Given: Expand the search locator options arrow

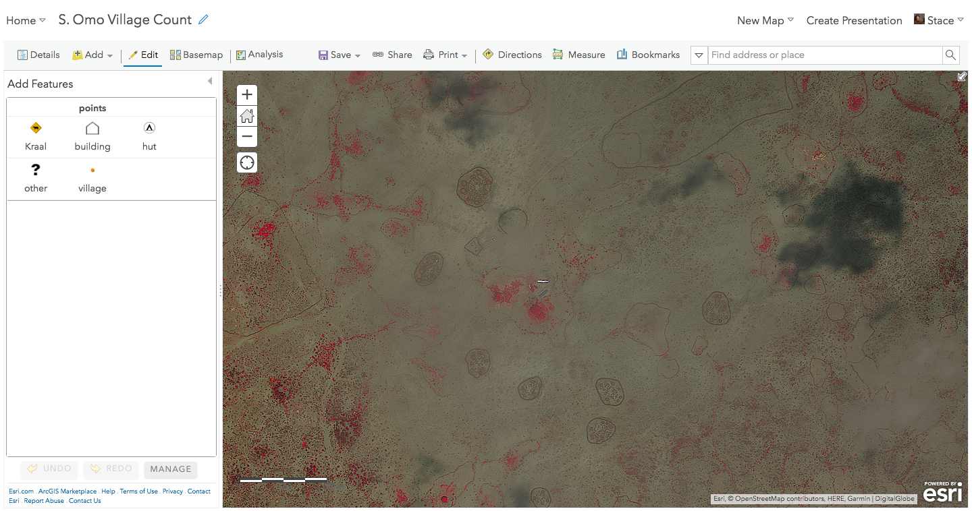Looking at the screenshot, I should coord(699,55).
